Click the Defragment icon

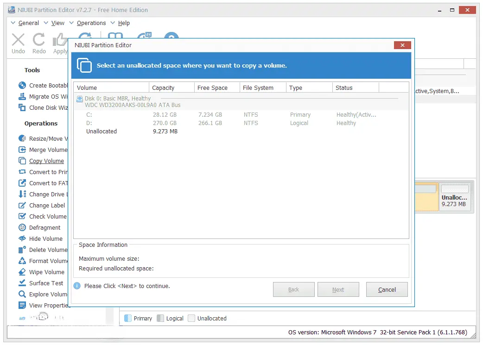[22, 227]
